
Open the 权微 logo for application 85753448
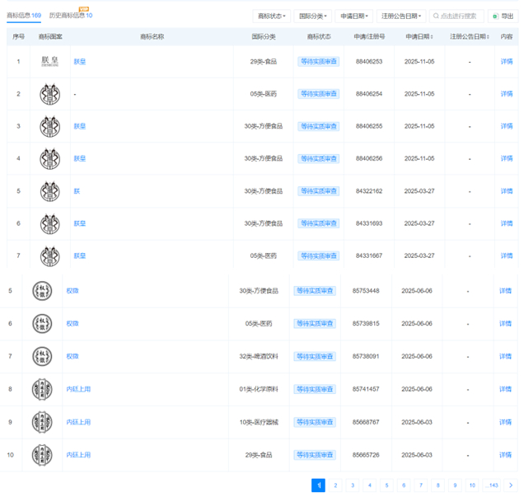(x=42, y=291)
